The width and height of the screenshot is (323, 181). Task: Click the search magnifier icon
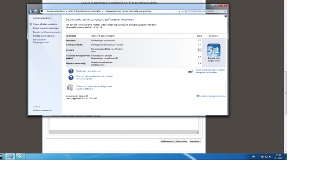pos(225,11)
